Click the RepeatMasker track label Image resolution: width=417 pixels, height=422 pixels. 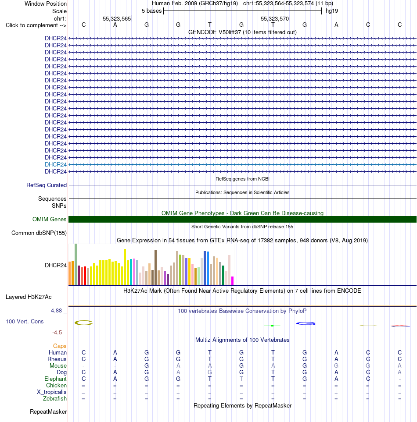(x=48, y=412)
